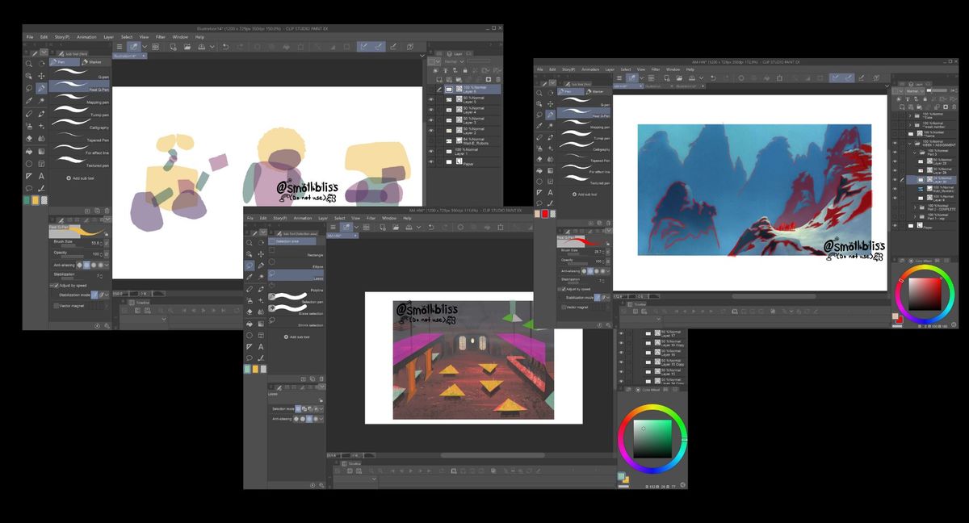Expand the Selection mode options arrow in the room painting window
969x523 pixels.
(x=321, y=408)
